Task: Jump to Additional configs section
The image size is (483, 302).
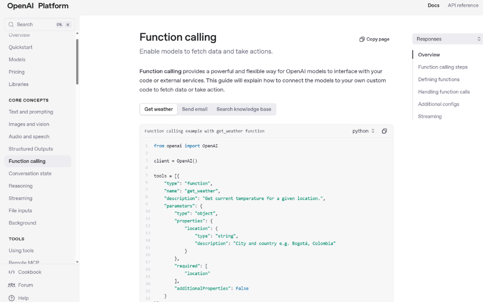Action: click(439, 104)
